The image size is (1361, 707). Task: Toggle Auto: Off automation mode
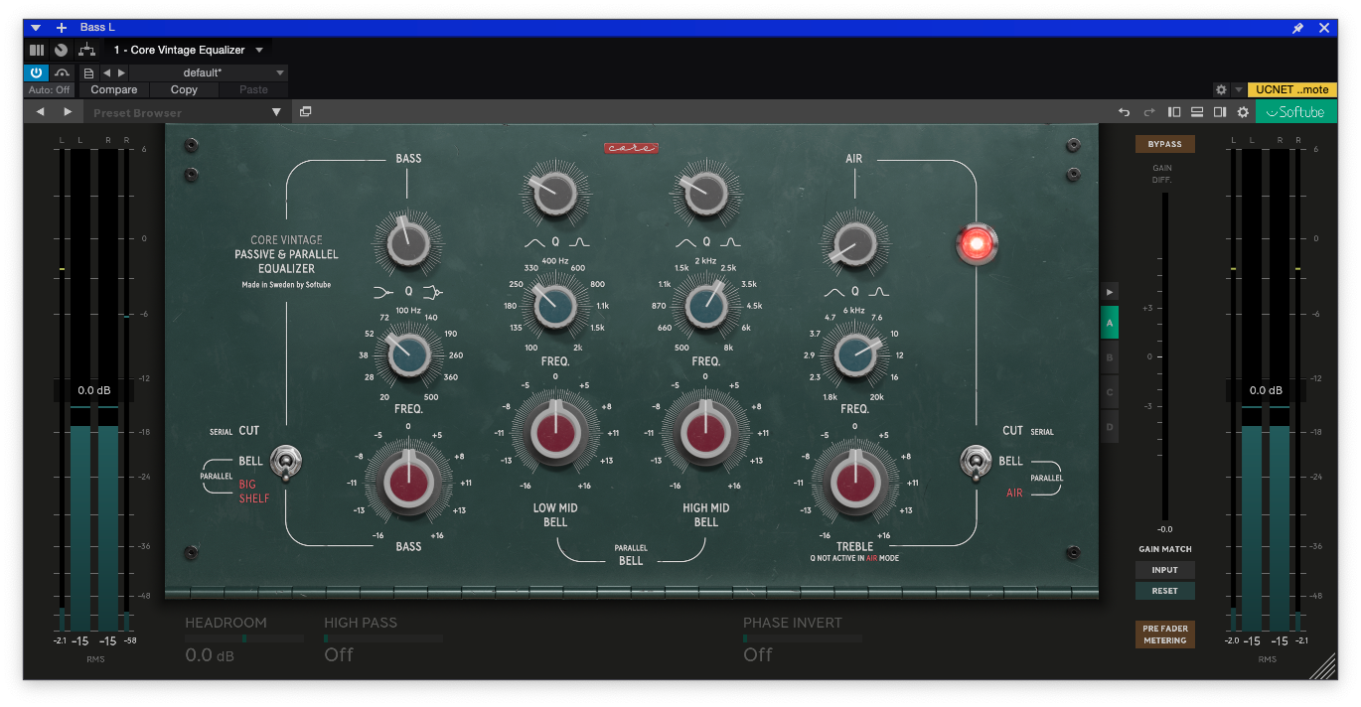50,89
